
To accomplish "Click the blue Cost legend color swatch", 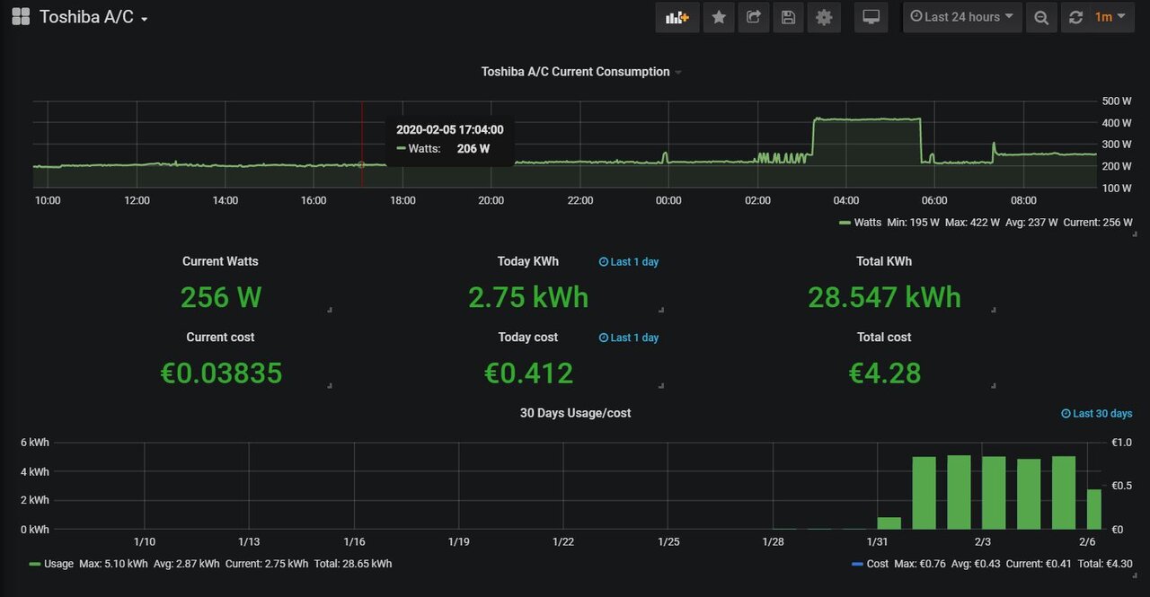I will click(x=857, y=564).
